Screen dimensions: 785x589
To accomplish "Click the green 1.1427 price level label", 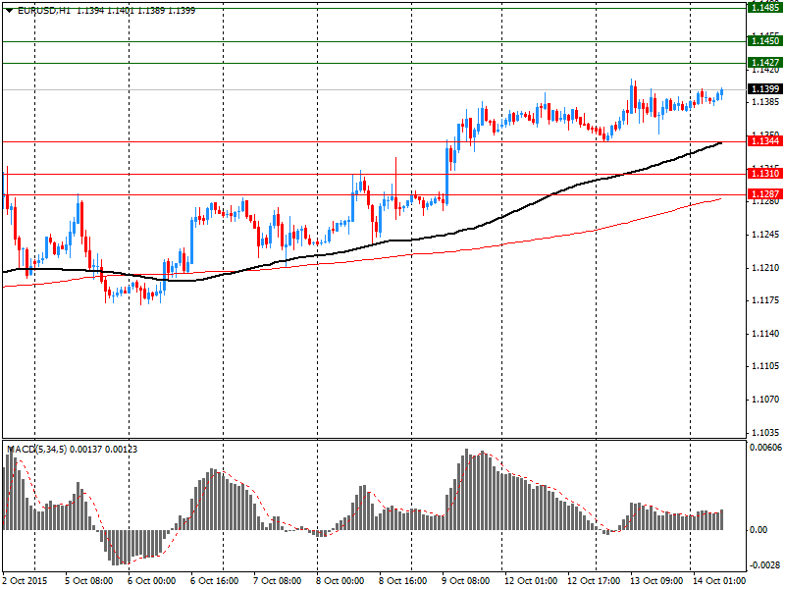I will pyautogui.click(x=765, y=63).
